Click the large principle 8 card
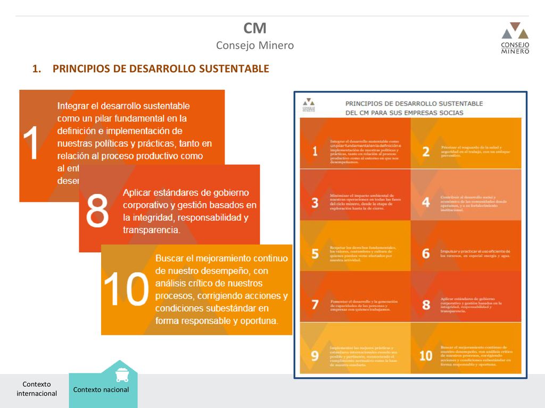 169,208
